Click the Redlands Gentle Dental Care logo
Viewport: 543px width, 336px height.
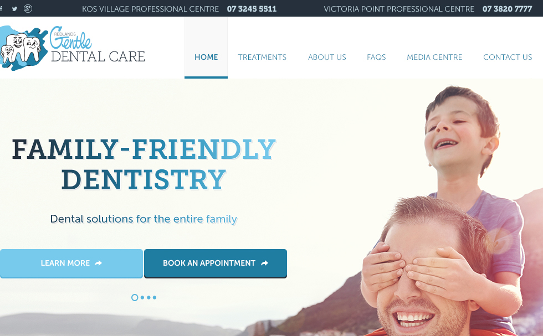(73, 48)
